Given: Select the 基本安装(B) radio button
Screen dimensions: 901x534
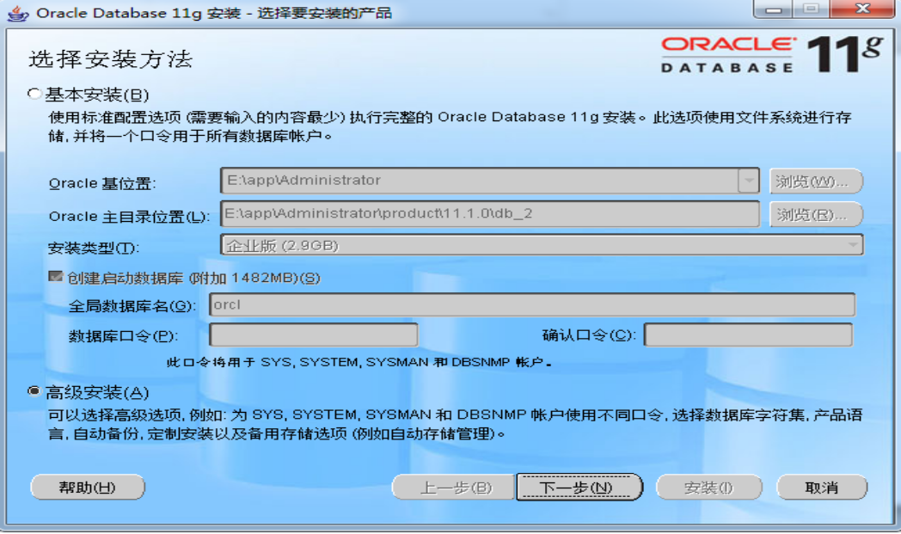Looking at the screenshot, I should pos(34,94).
